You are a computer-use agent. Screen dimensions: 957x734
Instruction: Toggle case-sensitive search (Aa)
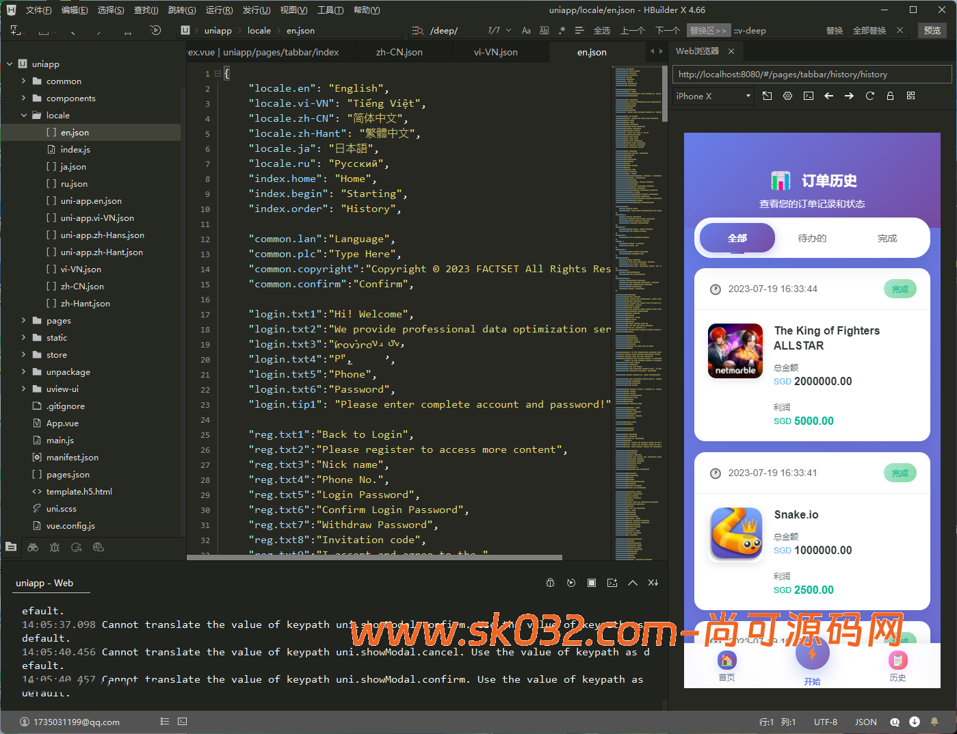pyautogui.click(x=526, y=31)
